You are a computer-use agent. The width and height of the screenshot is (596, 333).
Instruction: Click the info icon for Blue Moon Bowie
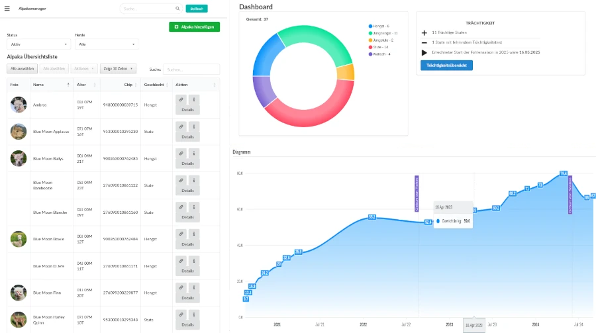pyautogui.click(x=194, y=234)
